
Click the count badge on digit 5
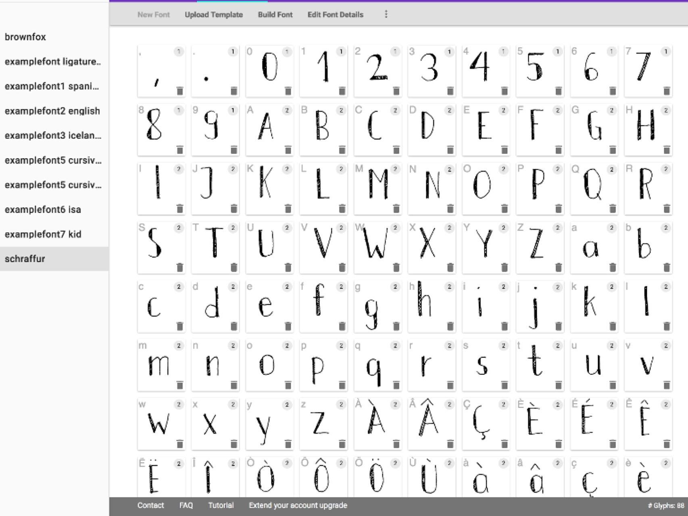click(x=558, y=52)
